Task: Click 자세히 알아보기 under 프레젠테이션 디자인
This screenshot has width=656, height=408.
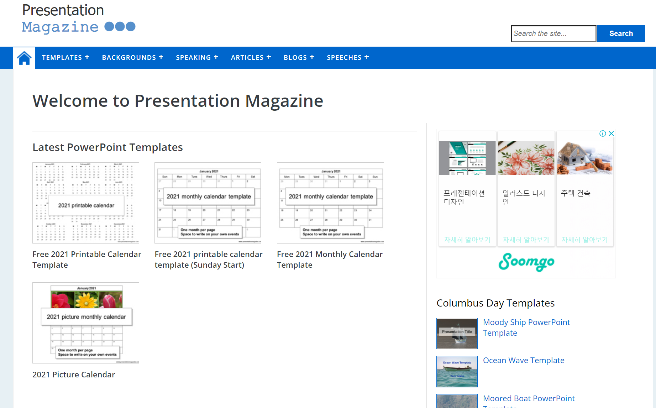Action: click(x=467, y=240)
